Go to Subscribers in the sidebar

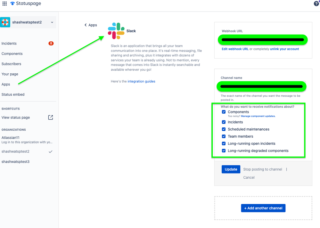[11, 64]
